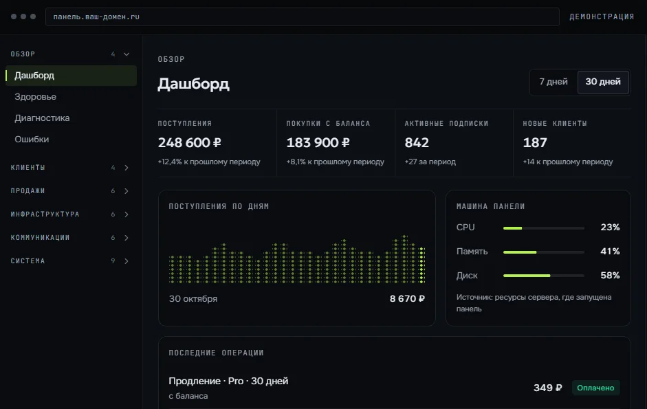
Task: Click the ИНФРАСТРУКТУРА sidebar section header
Action: pos(71,214)
